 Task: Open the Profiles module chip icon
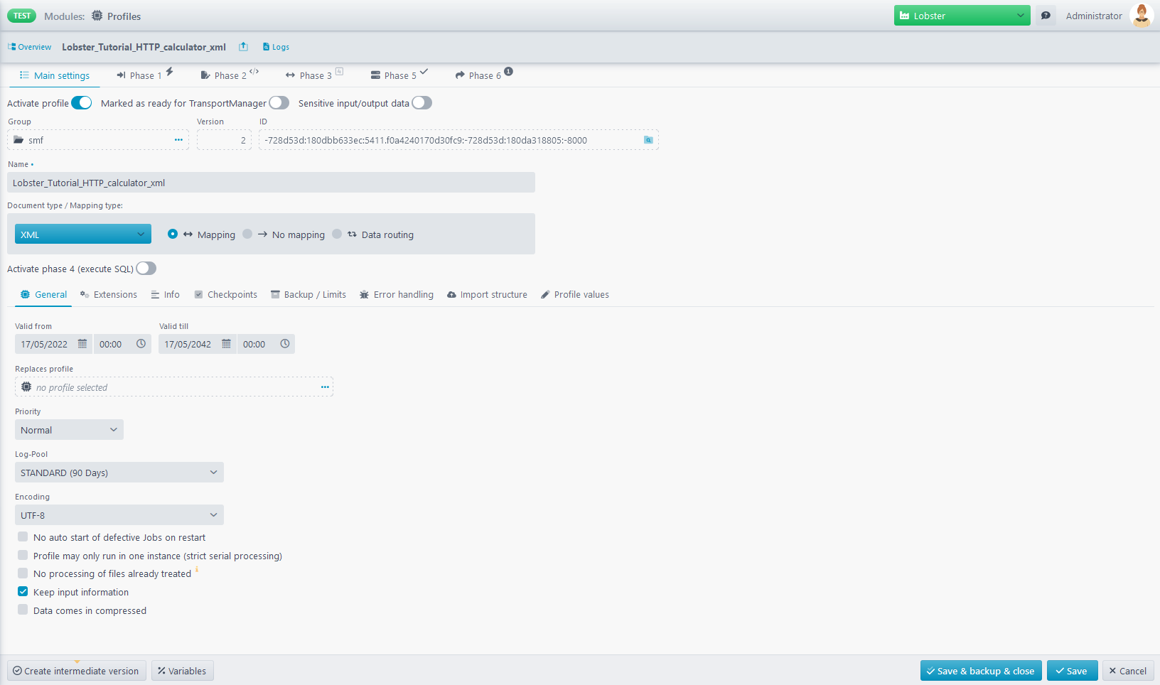point(97,16)
